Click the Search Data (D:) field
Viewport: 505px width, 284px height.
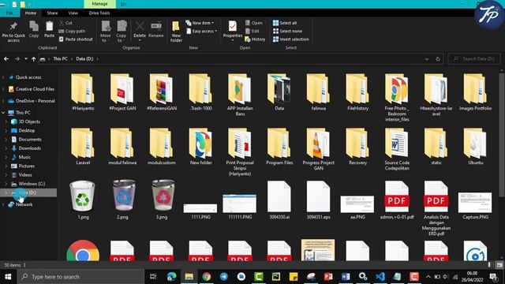474,59
